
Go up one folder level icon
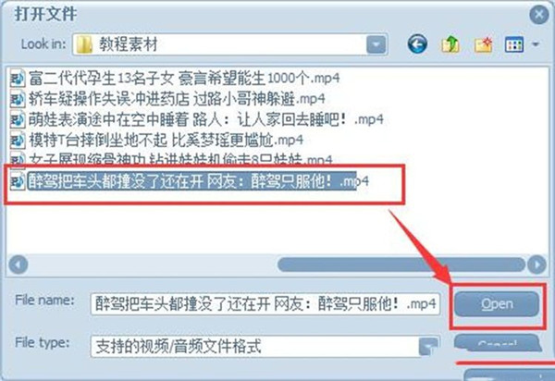[450, 44]
